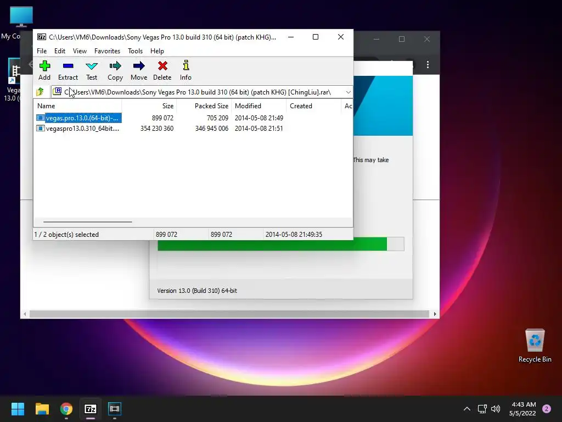Show hidden system tray icons
This screenshot has height=422, width=562.
(x=467, y=409)
